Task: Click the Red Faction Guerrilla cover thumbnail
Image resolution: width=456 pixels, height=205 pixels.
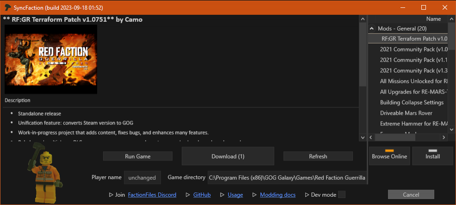Action: 51,59
